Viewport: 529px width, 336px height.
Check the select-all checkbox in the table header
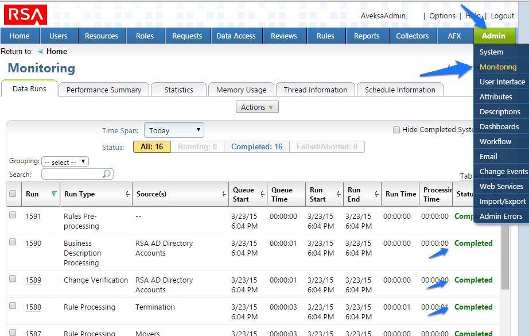[13, 194]
